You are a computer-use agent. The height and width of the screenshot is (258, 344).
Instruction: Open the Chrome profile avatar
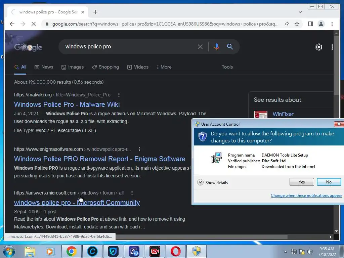pyautogui.click(x=321, y=24)
